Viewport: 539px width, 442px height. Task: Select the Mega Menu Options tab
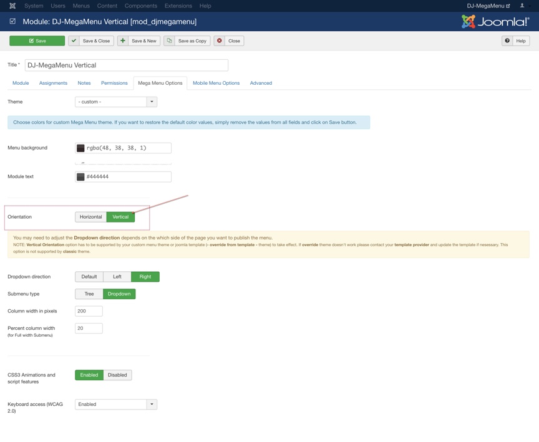click(160, 83)
